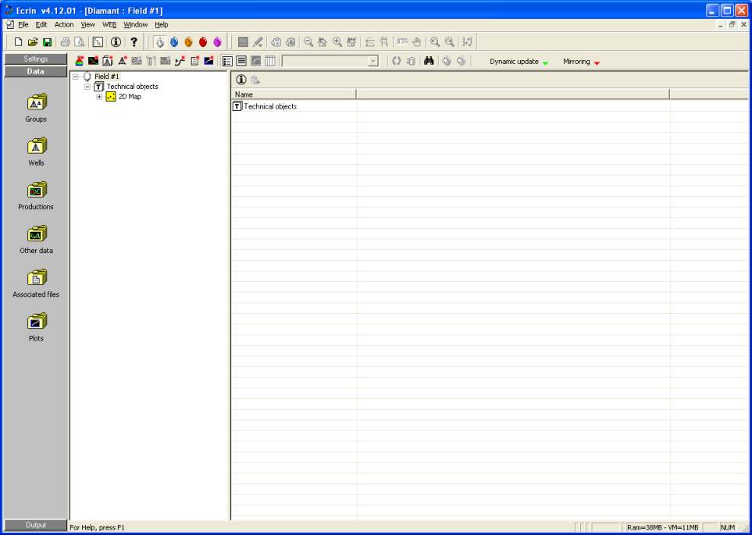Open the Groups data folder icon
This screenshot has height=535, width=752.
[36, 102]
